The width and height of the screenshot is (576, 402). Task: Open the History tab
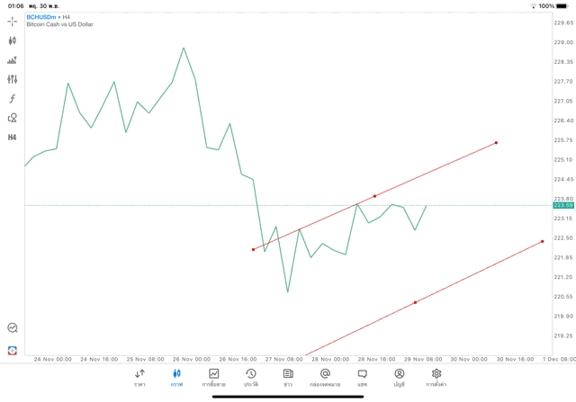pos(251,377)
